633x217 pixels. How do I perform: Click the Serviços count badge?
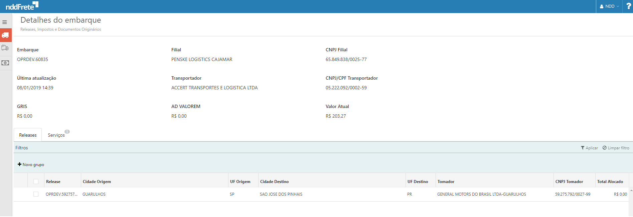[x=67, y=132]
